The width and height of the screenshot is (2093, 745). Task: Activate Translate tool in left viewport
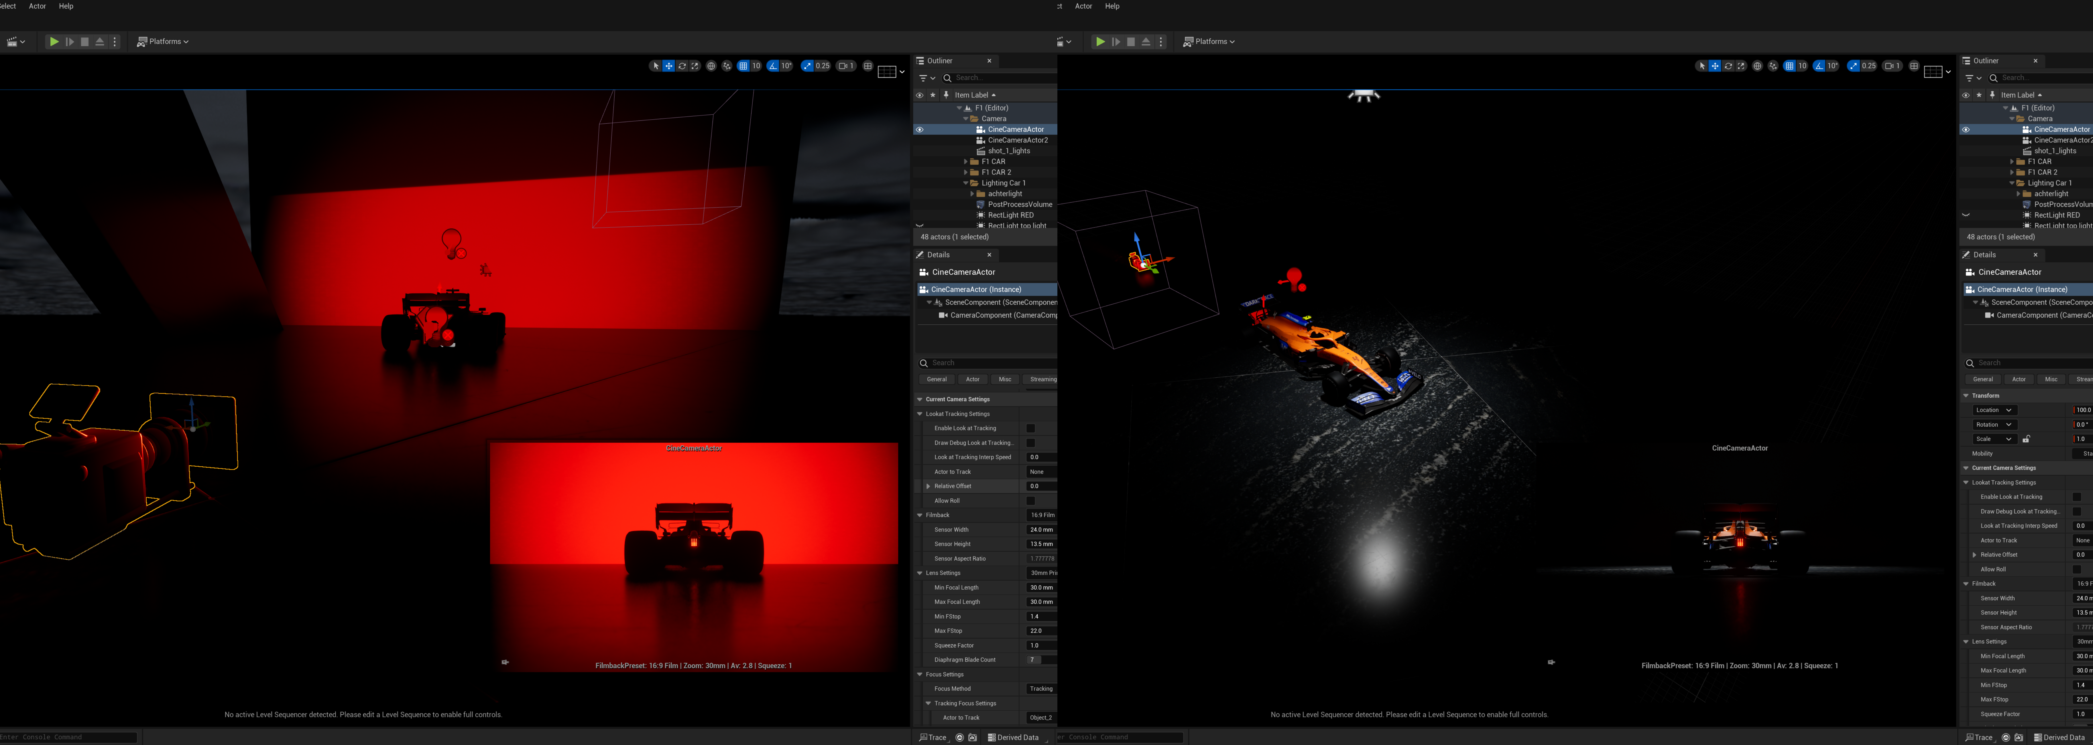669,66
